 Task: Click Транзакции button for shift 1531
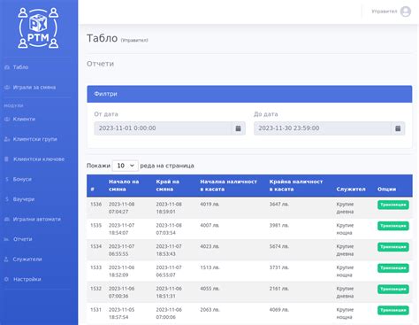pyautogui.click(x=393, y=310)
